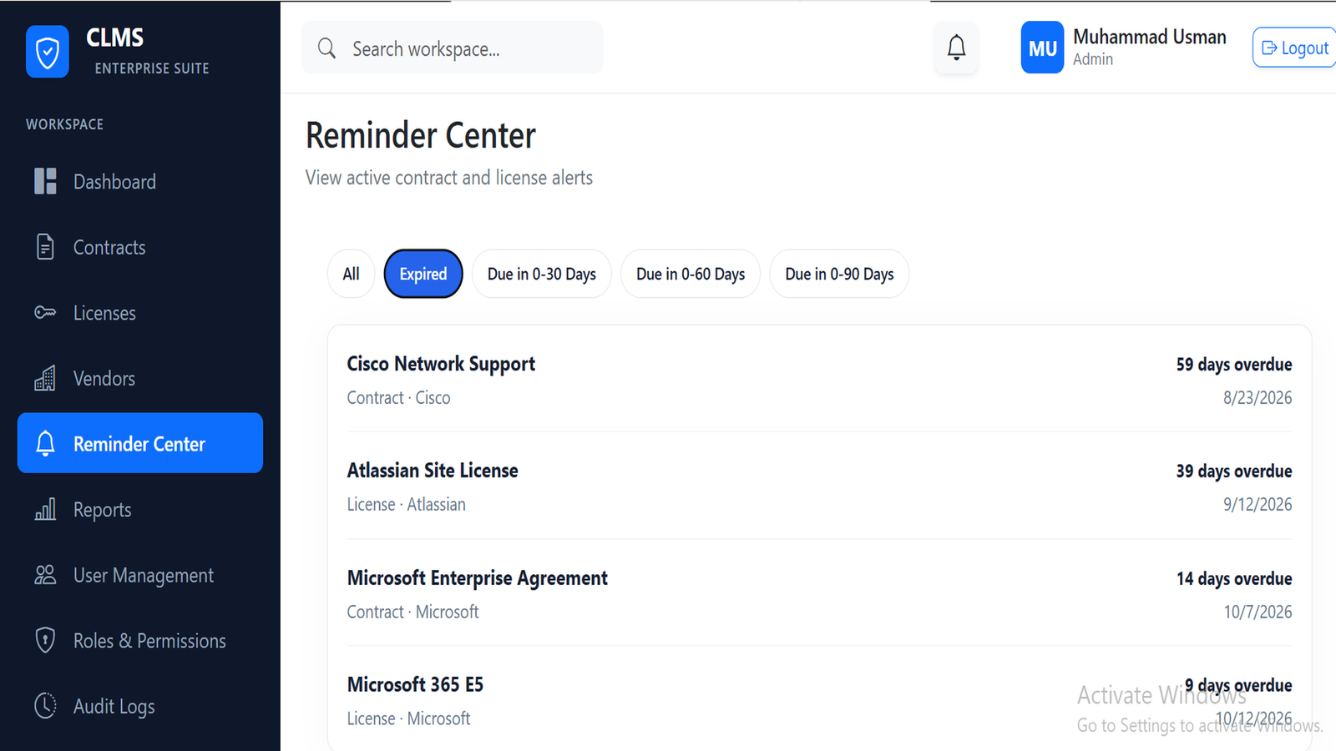1336x751 pixels.
Task: Click the 9/12/2026 date
Action: [1258, 505]
